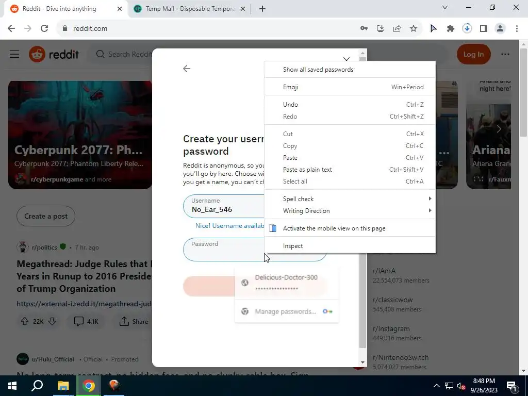Click the taskbar clock showing 8:48 PM
The width and height of the screenshot is (528, 396).
click(484, 386)
